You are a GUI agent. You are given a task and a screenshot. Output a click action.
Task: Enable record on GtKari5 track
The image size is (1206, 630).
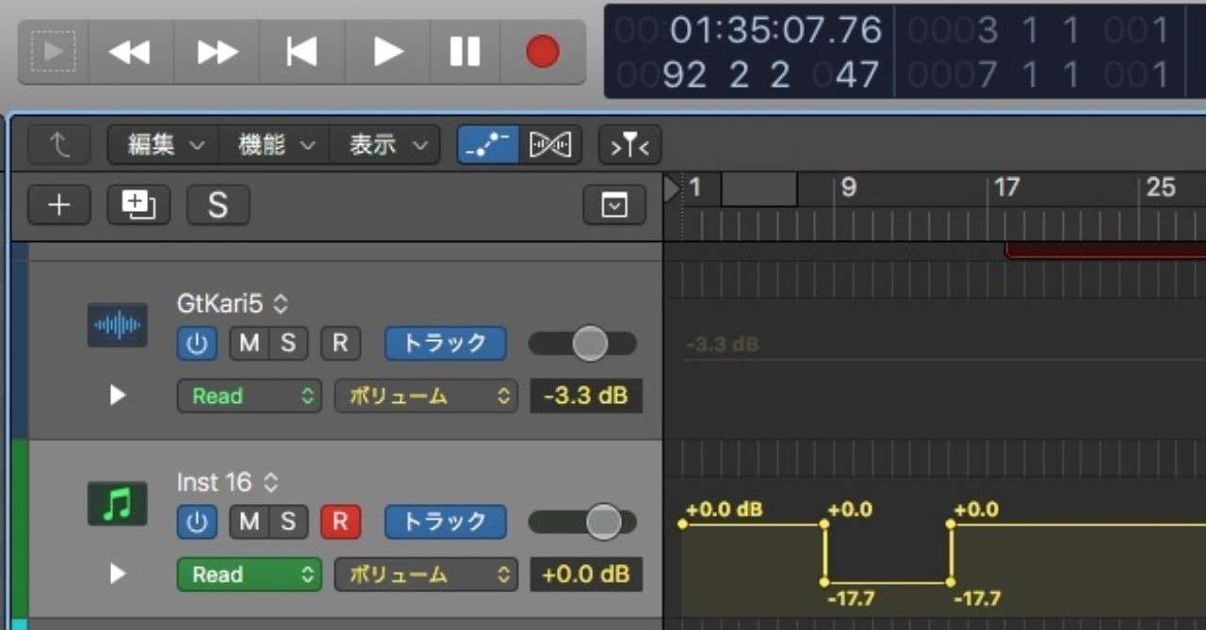click(340, 344)
